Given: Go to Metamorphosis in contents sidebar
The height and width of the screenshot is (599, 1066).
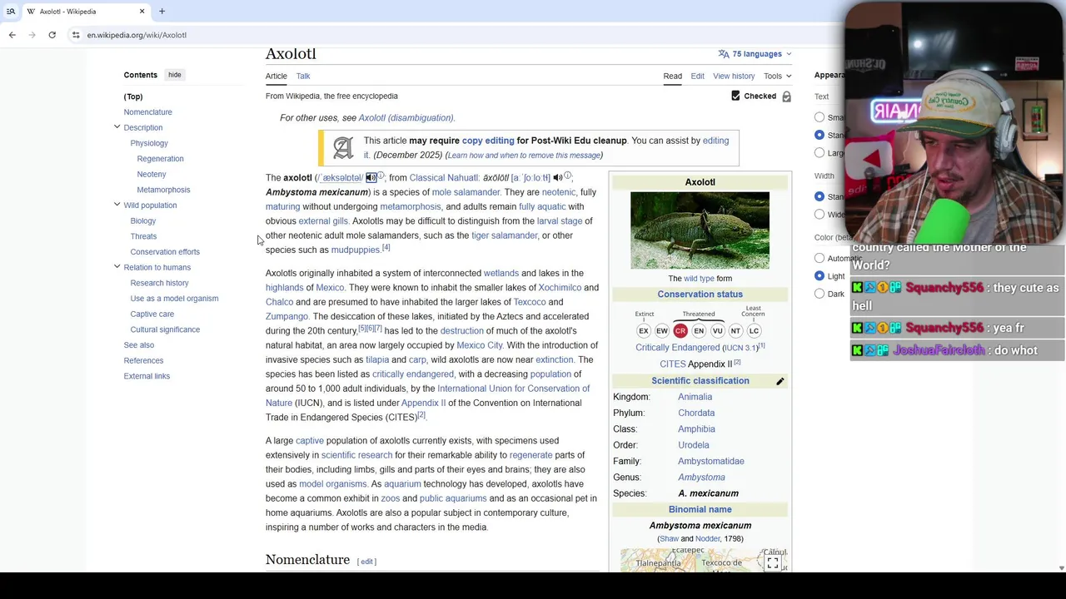Looking at the screenshot, I should pos(163,190).
